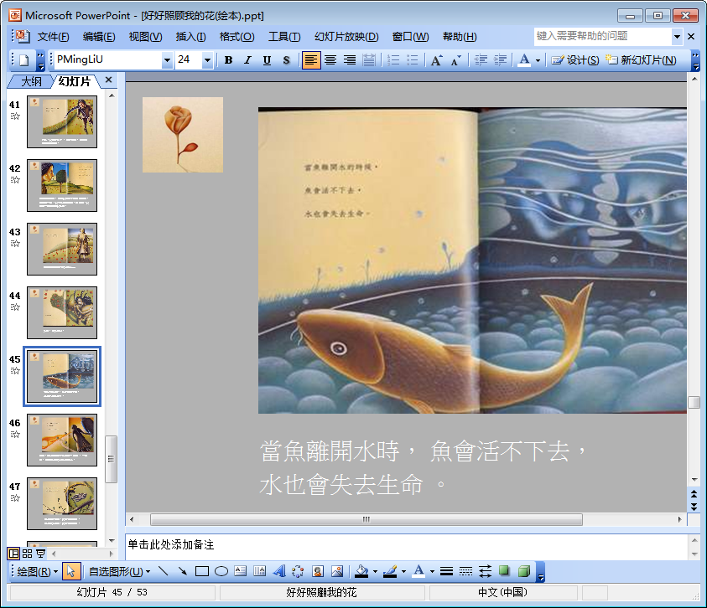Open the 编辑 Edit menu
This screenshot has height=608, width=707.
99,37
